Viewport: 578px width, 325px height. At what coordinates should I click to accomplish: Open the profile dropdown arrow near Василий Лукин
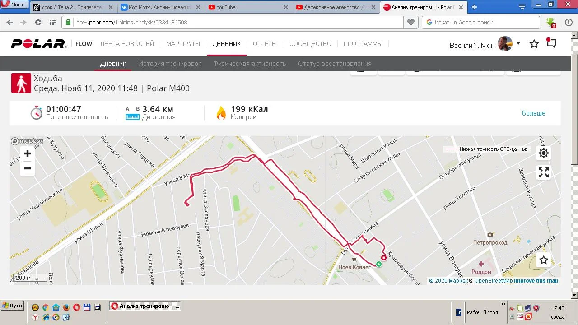tap(518, 43)
